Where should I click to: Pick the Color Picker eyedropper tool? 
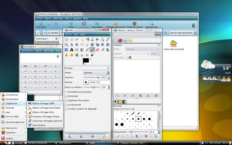tap(107, 39)
